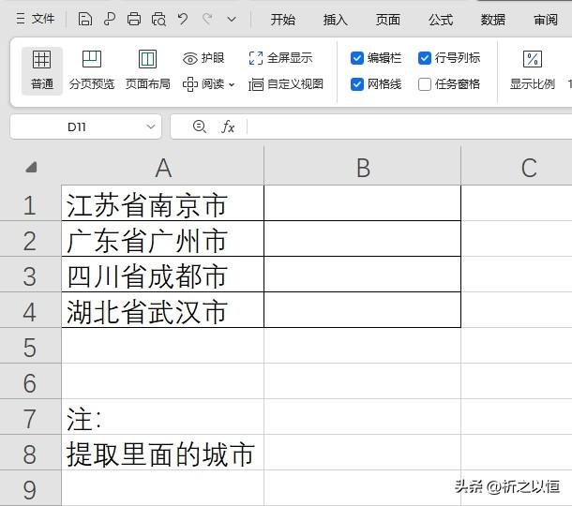Select cell containing 江苏省南京市
Image resolution: width=572 pixels, height=506 pixels.
[x=163, y=203]
